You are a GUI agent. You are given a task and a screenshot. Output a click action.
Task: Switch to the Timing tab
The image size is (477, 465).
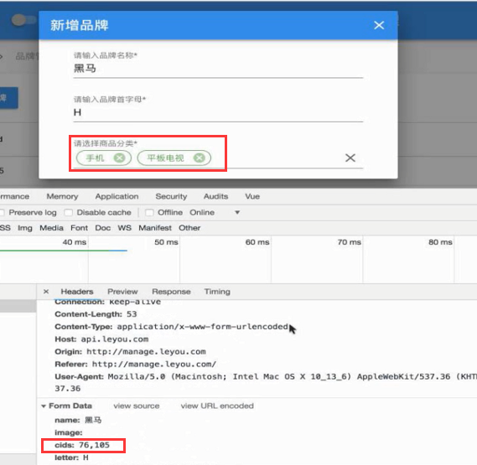click(217, 292)
